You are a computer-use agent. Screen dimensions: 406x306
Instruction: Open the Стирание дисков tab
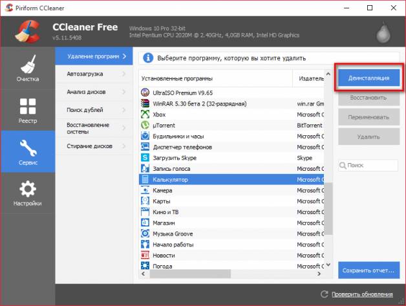tap(94, 146)
